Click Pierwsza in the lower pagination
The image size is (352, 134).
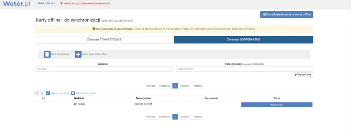(151, 117)
